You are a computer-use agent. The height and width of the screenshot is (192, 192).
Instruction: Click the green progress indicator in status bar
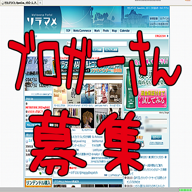(x=185, y=190)
